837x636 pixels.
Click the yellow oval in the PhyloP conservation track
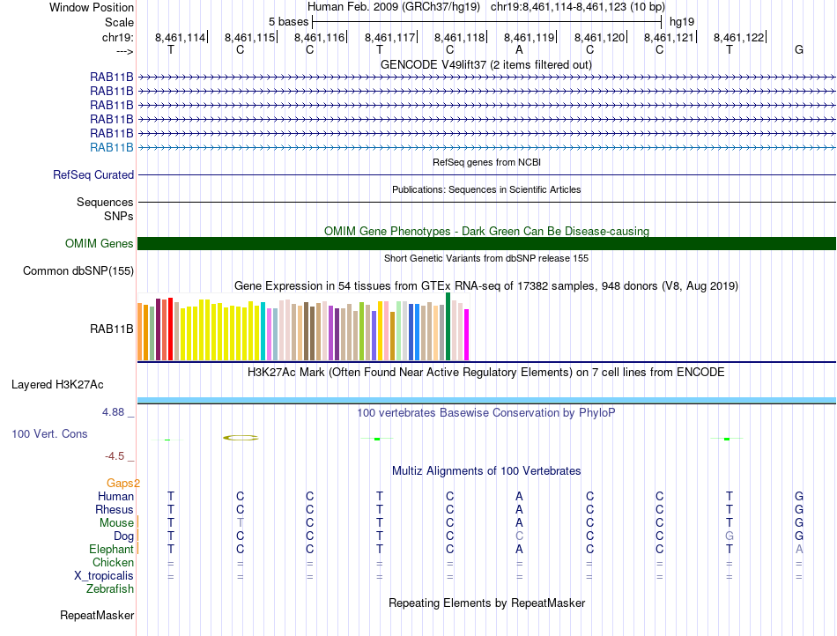pyautogui.click(x=240, y=438)
